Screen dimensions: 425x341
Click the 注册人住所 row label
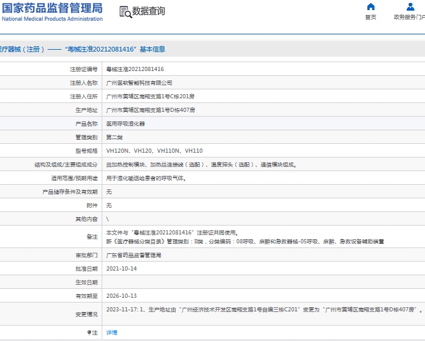(x=84, y=96)
